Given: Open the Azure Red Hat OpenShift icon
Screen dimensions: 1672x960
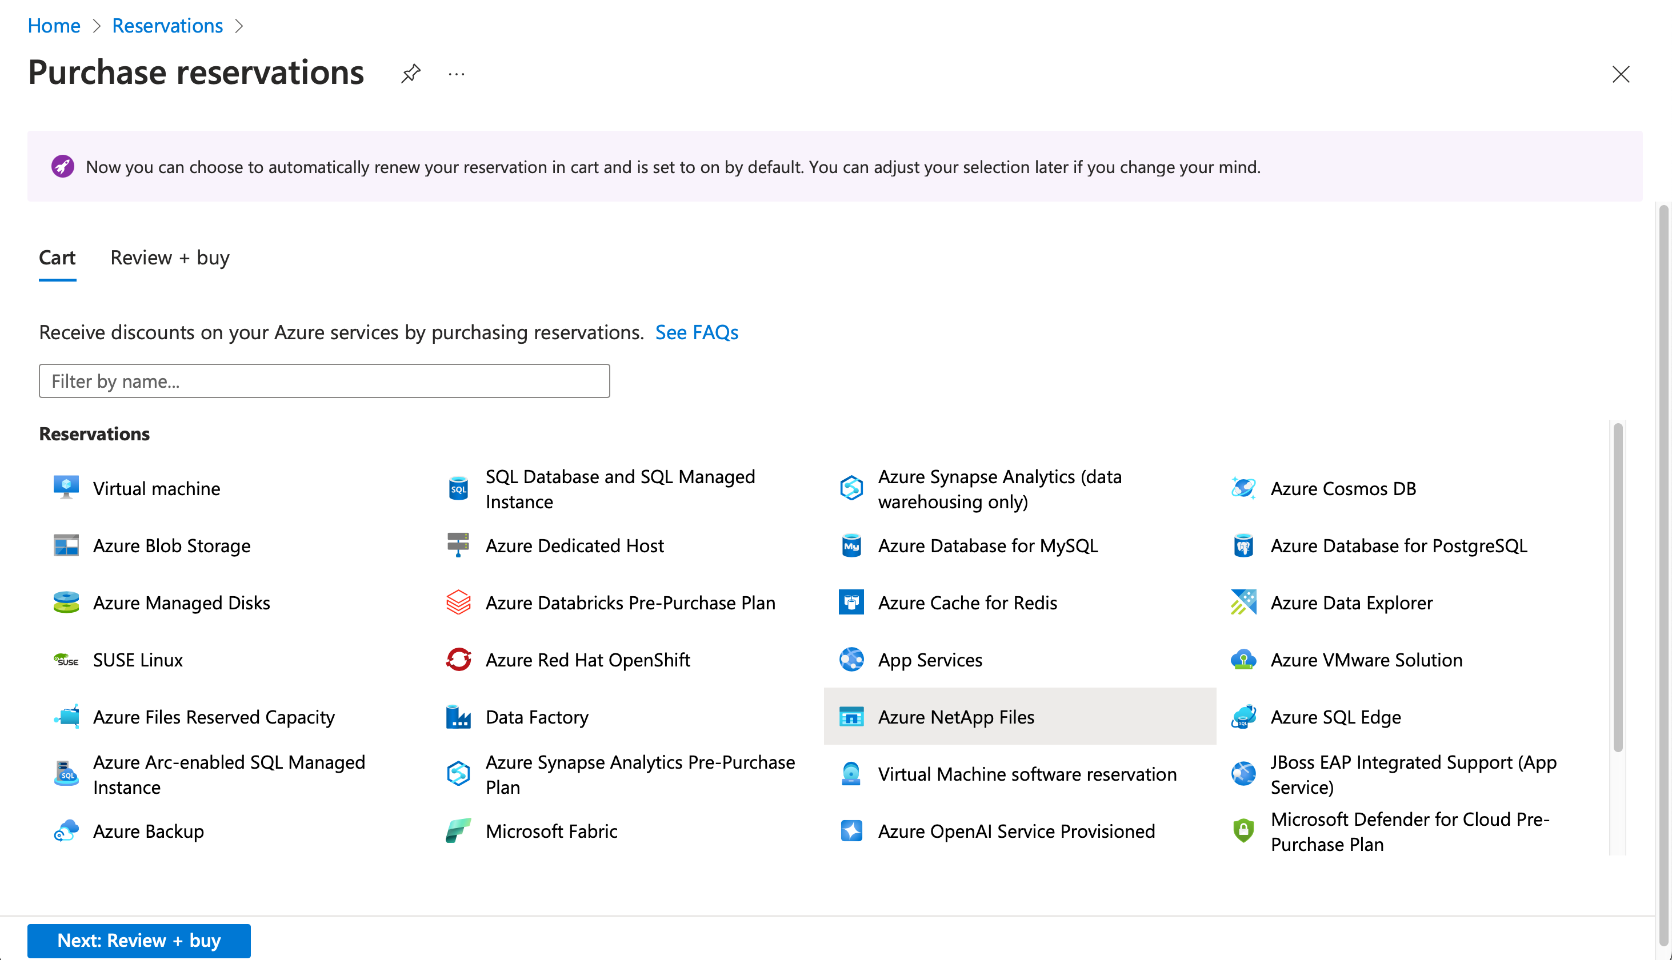Looking at the screenshot, I should 458,660.
